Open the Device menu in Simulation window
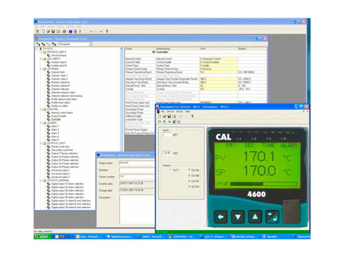 [x=171, y=111]
